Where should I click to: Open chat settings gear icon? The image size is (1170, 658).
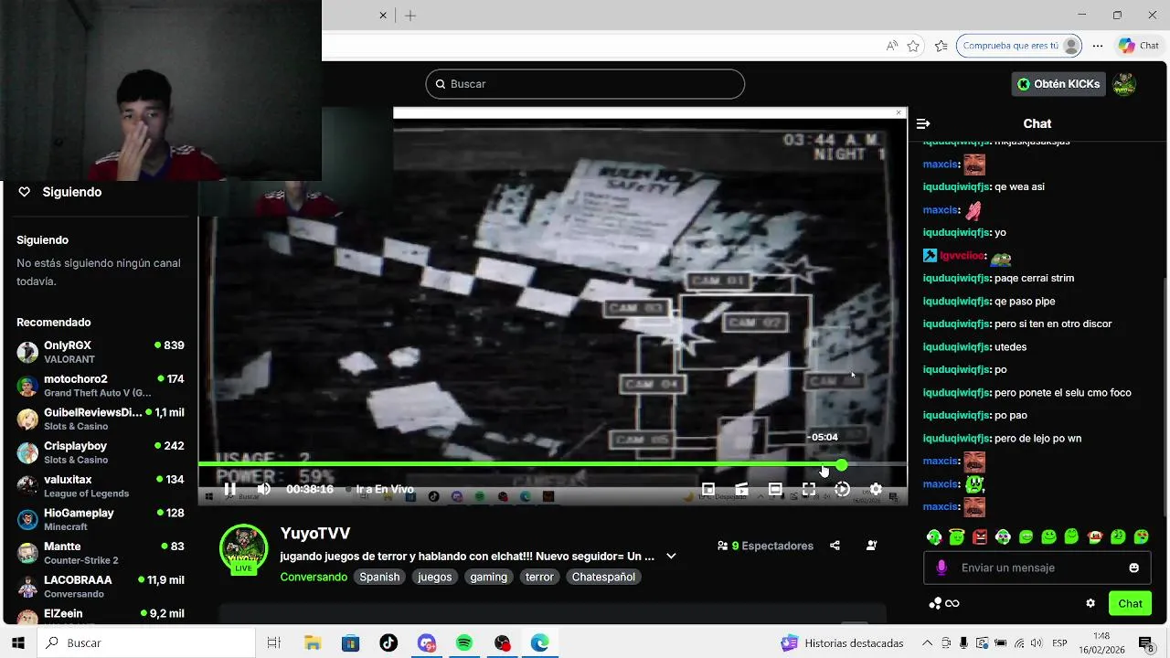(1090, 603)
